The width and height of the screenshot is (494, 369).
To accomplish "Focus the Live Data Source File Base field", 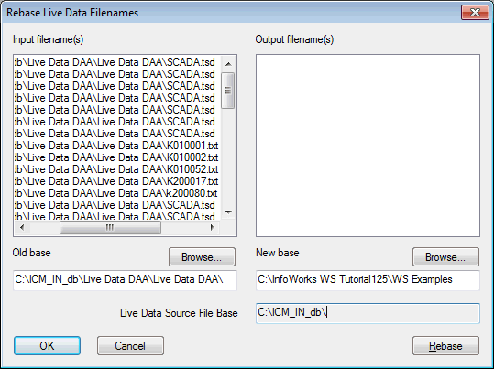I will click(x=368, y=313).
